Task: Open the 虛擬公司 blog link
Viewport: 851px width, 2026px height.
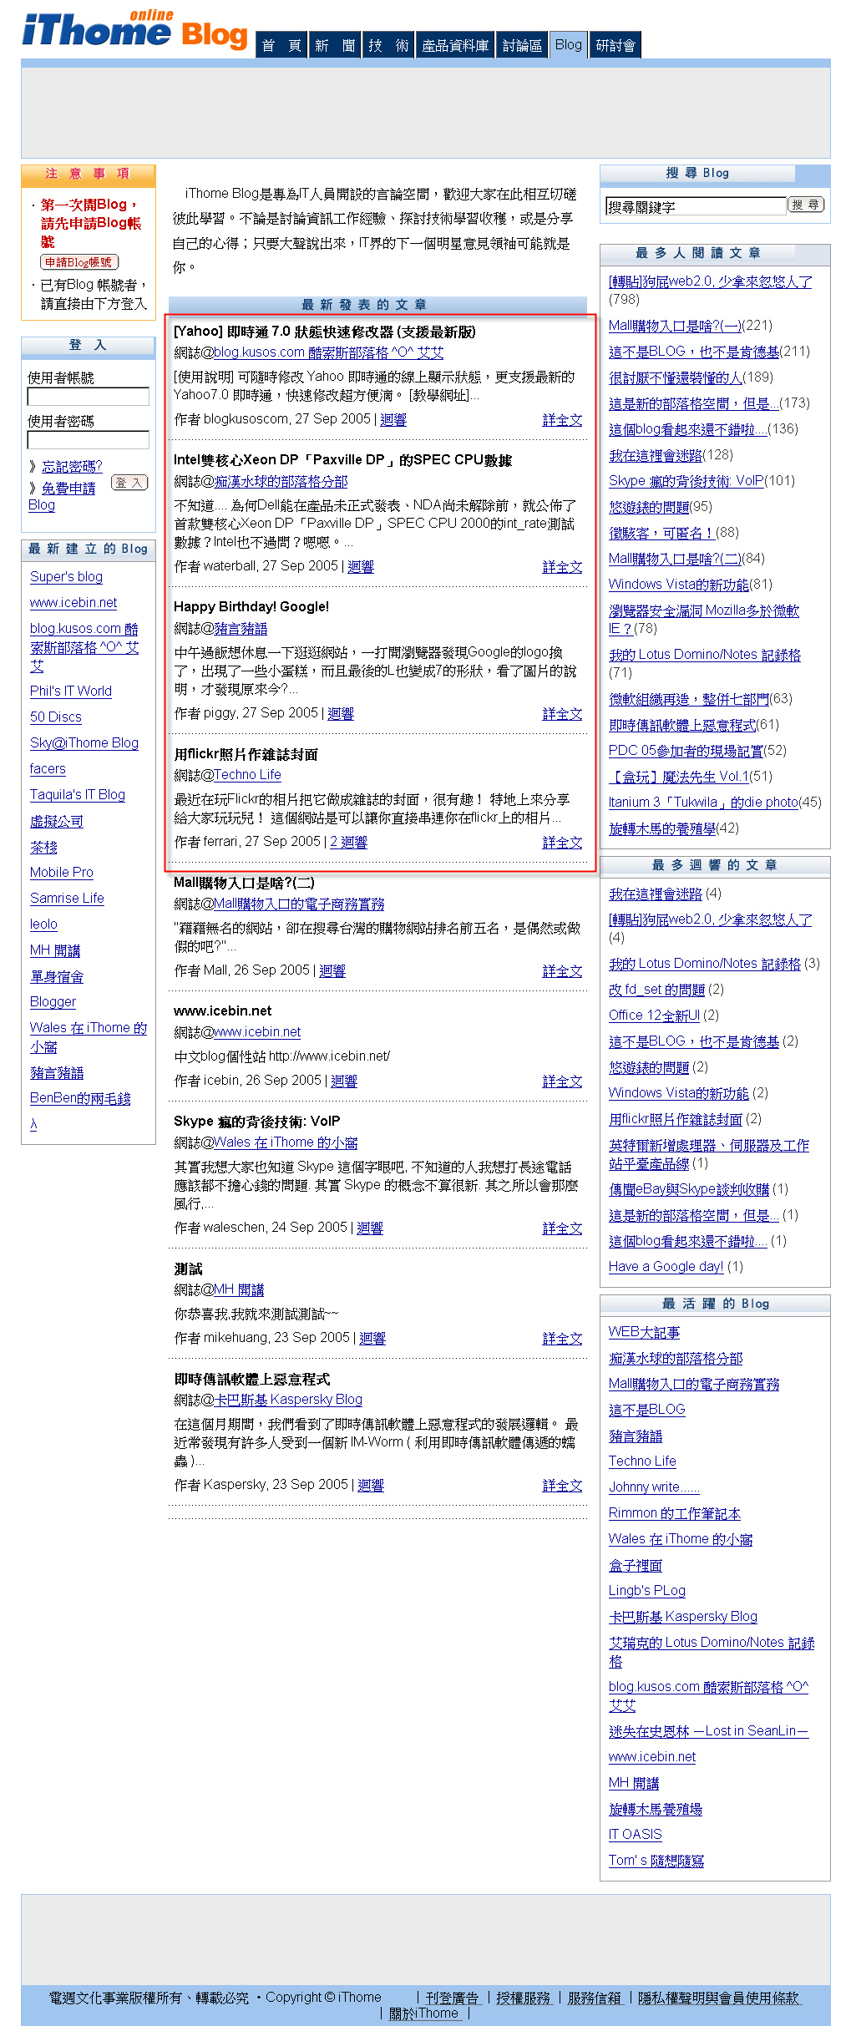Action: pos(57,821)
